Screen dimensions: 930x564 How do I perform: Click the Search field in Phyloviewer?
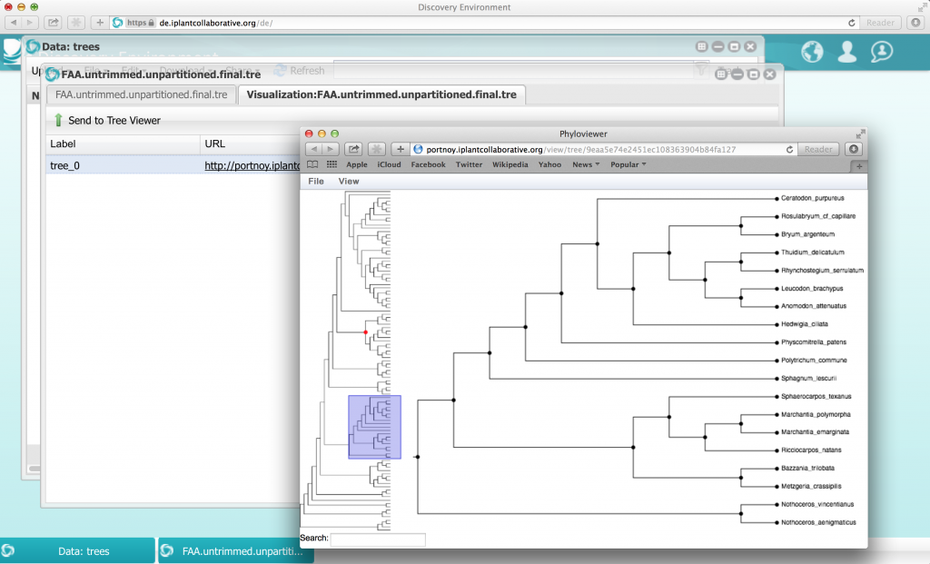pos(378,539)
